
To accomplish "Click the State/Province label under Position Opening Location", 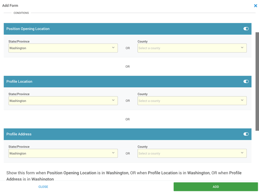I will [x=19, y=41].
